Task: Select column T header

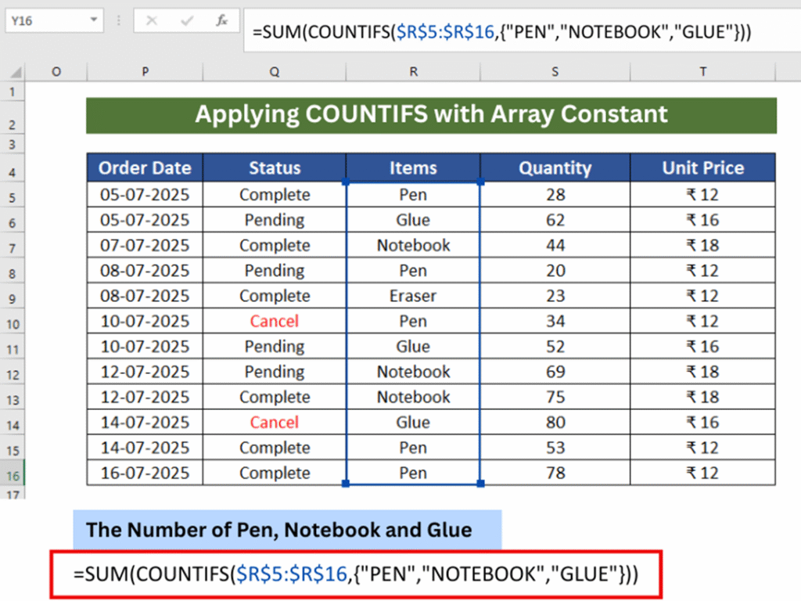Action: [703, 72]
